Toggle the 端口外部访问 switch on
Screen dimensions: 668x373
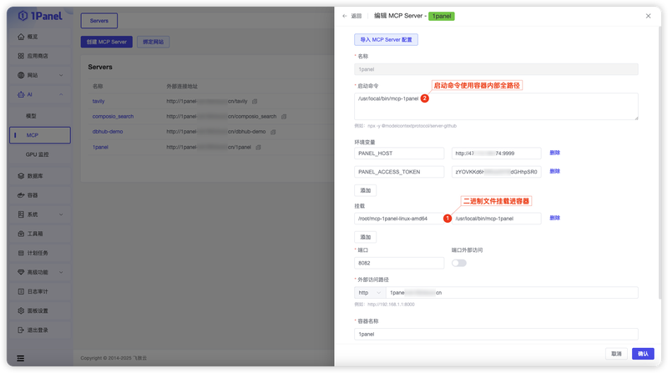click(x=458, y=263)
